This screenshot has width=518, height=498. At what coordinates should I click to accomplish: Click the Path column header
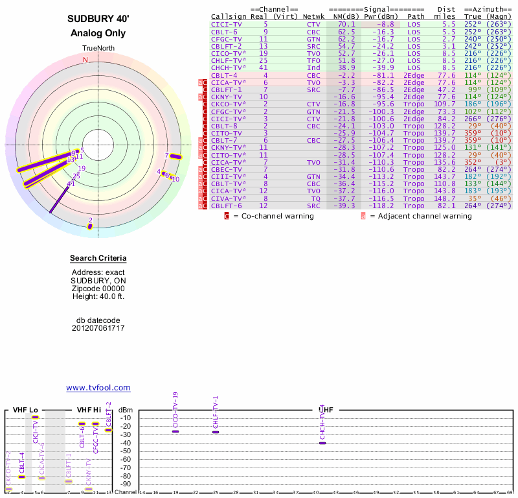pyautogui.click(x=416, y=17)
